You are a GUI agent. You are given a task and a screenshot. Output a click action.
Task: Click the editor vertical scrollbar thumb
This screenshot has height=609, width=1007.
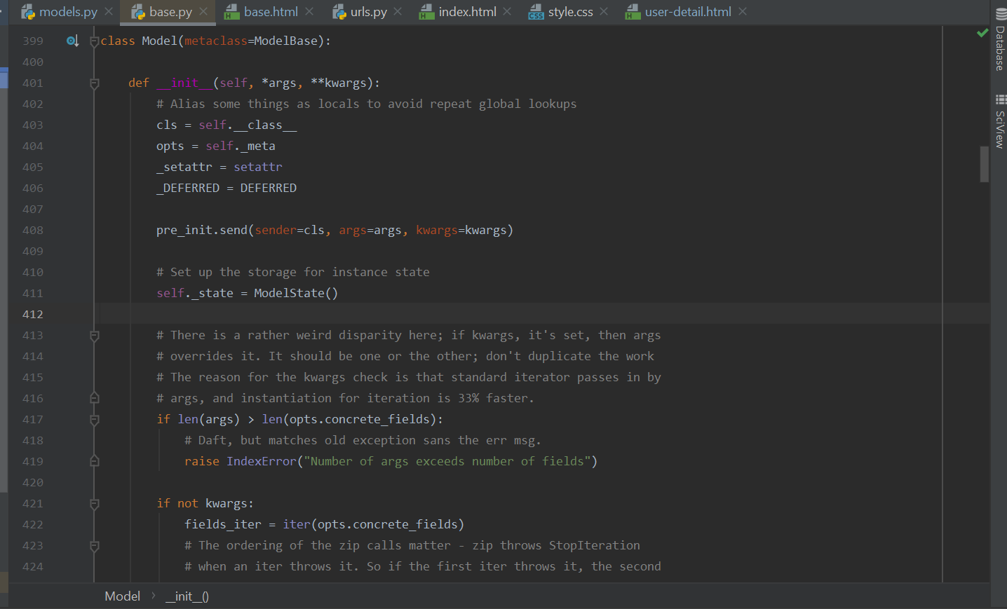[985, 164]
